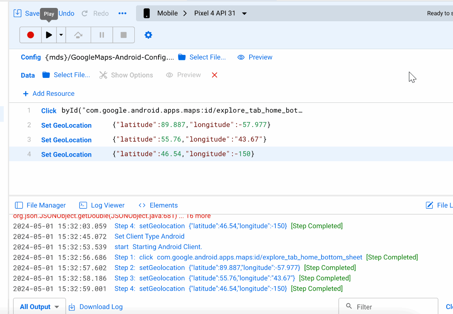
Task: Edit step 2 latitude 89.887 value
Action: 173,125
